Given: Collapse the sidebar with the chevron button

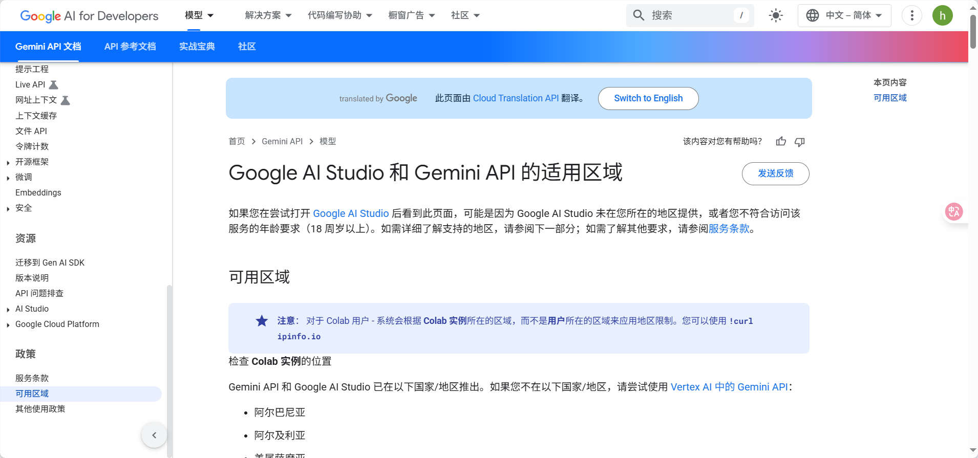Looking at the screenshot, I should tap(154, 435).
